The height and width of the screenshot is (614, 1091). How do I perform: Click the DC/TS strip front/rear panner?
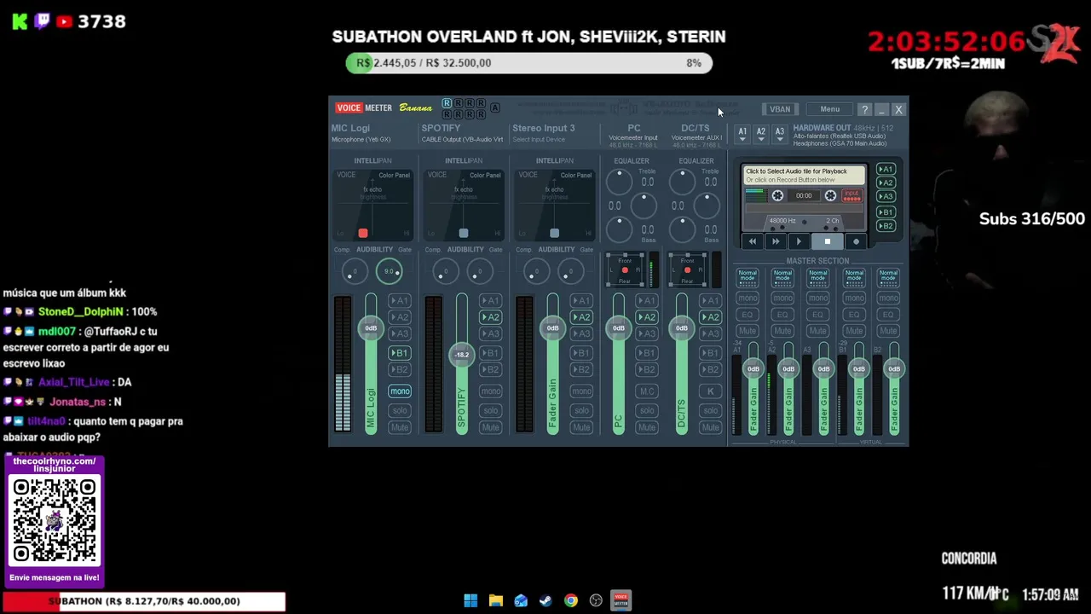[x=688, y=270]
